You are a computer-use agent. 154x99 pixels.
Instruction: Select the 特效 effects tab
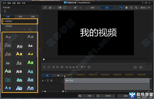pyautogui.click(x=21, y=16)
